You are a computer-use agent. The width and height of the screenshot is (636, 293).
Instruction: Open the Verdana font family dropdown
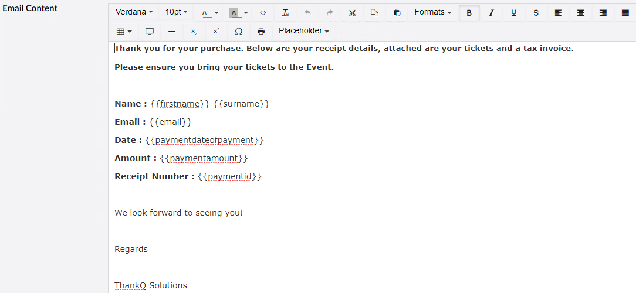coord(134,12)
